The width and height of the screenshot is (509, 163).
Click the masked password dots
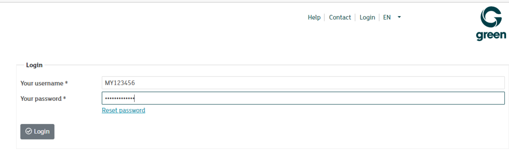119,98
